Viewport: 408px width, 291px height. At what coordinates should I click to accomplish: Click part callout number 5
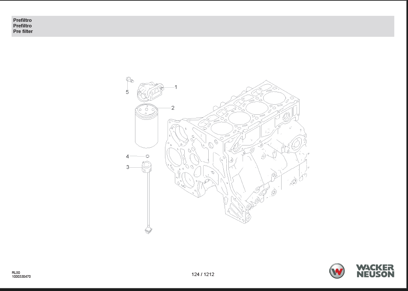[127, 92]
